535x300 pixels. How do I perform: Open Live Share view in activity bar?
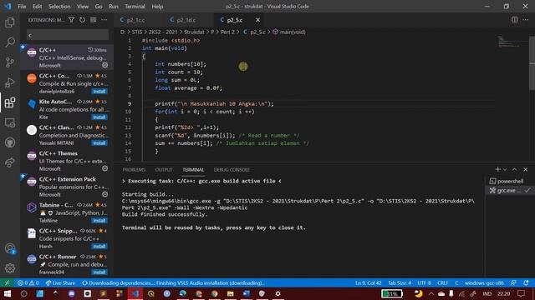click(10, 162)
